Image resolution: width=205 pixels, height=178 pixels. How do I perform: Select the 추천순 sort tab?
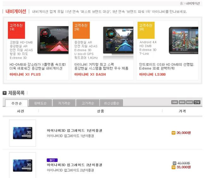[16, 103]
